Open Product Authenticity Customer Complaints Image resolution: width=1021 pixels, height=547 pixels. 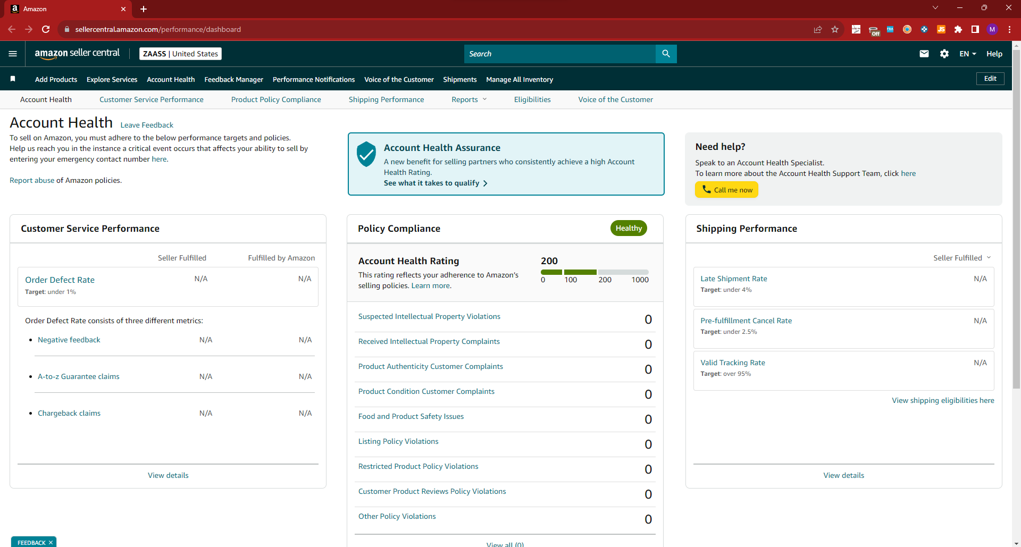(x=430, y=366)
